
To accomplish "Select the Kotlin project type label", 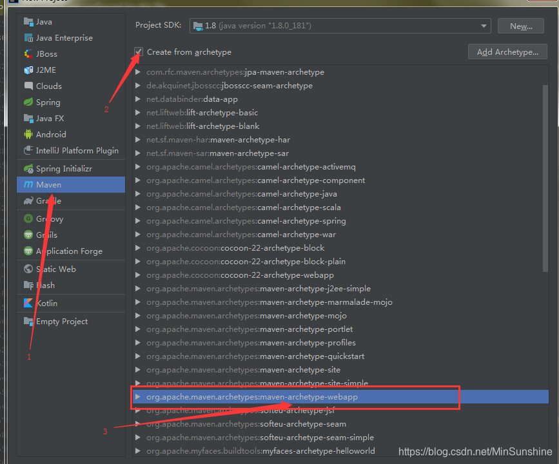I will tap(46, 304).
